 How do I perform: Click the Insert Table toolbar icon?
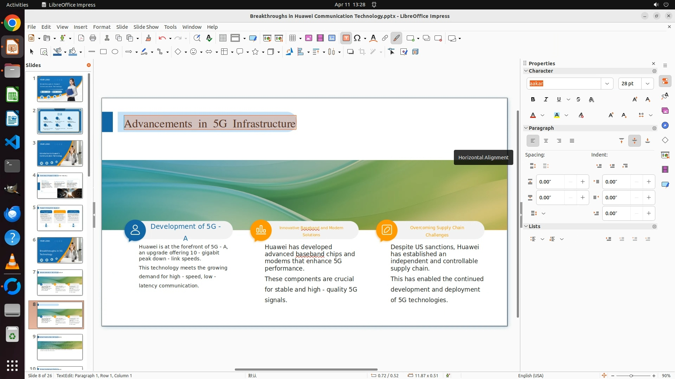[x=292, y=38]
